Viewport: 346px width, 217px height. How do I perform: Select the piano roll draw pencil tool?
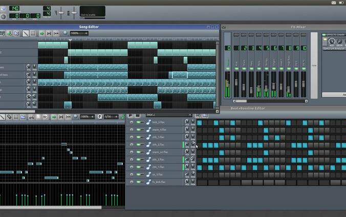coord(2,117)
